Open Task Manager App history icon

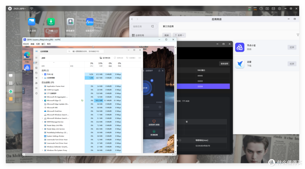coord(36,73)
